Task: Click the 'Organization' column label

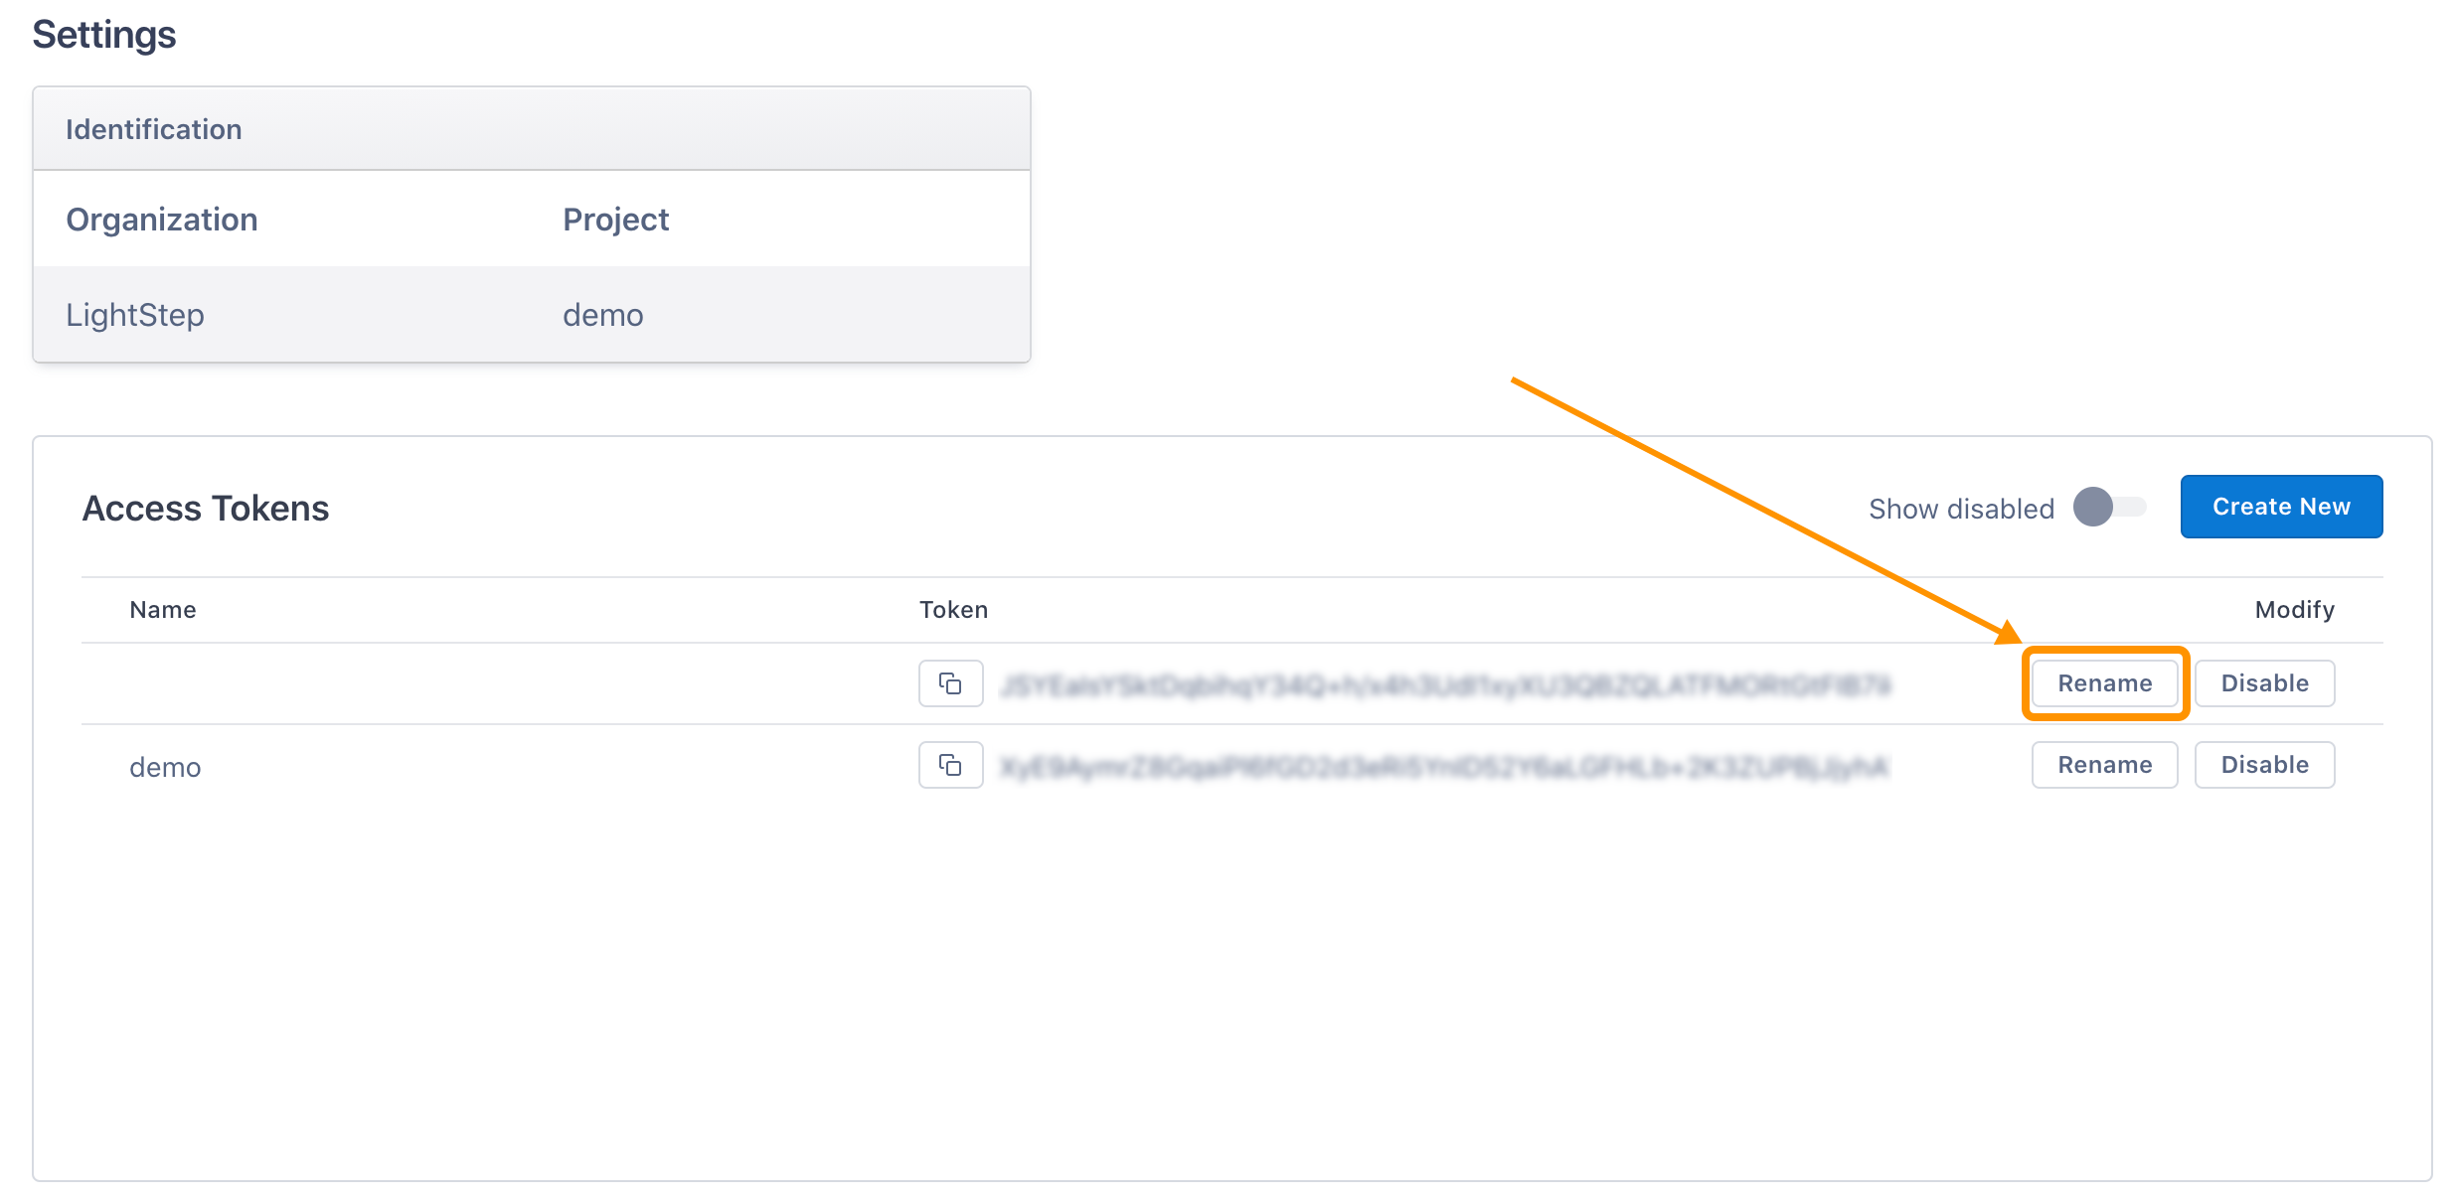Action: point(162,220)
